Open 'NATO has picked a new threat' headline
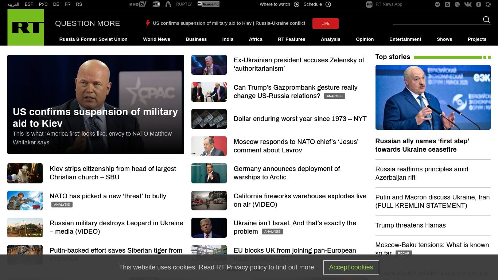 click(108, 196)
